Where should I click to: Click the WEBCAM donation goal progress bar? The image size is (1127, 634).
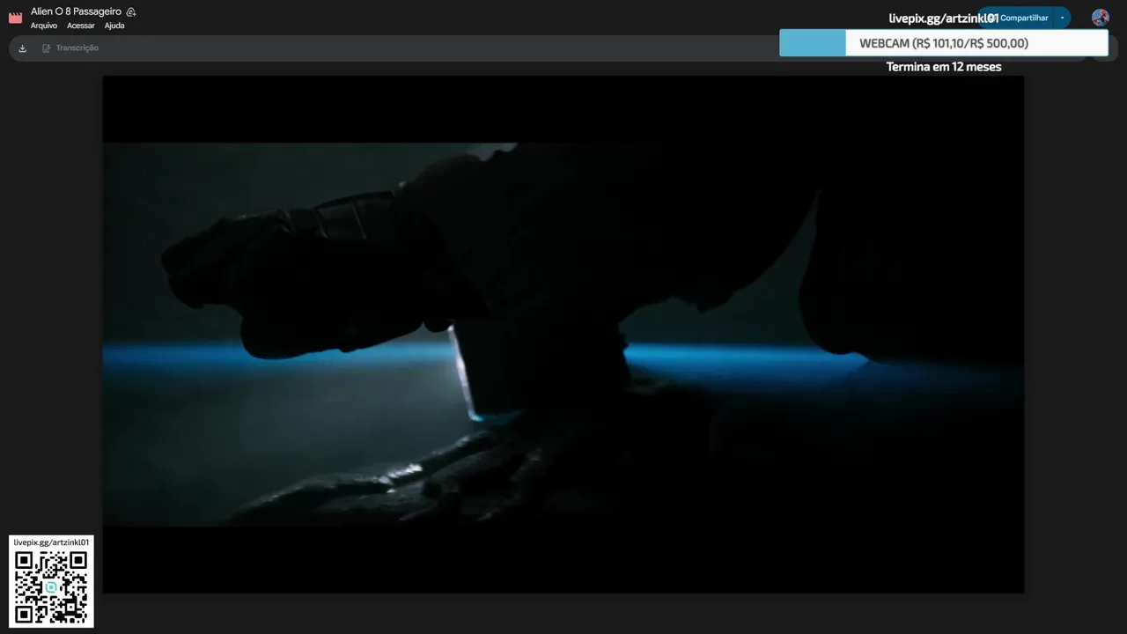click(944, 43)
